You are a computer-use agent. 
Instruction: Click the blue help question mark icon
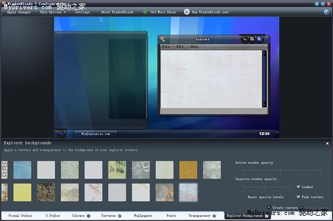tap(326, 12)
